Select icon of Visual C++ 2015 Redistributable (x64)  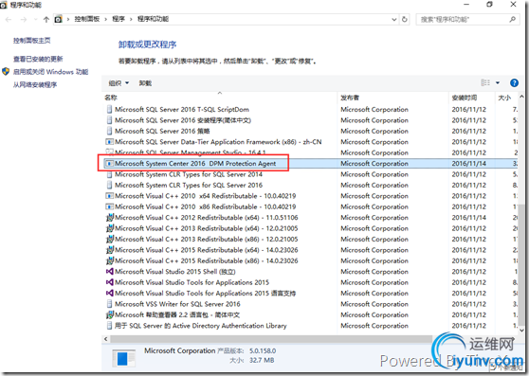tap(110, 250)
